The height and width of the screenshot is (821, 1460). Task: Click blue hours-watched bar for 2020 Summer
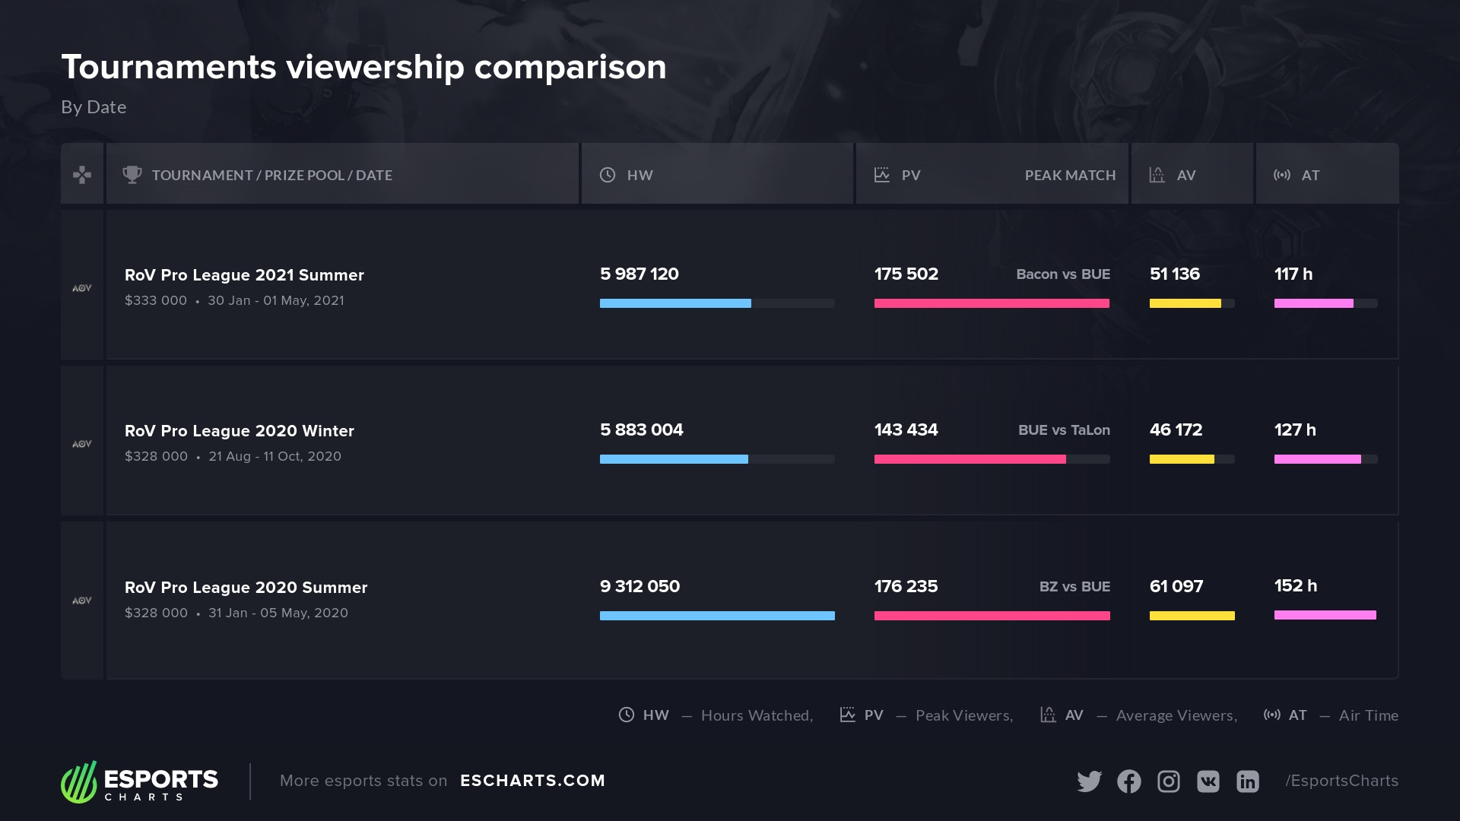coord(717,616)
